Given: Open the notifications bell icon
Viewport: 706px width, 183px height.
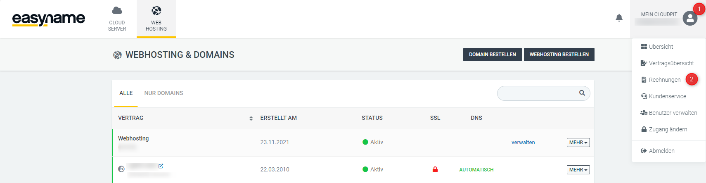Looking at the screenshot, I should pyautogui.click(x=619, y=18).
